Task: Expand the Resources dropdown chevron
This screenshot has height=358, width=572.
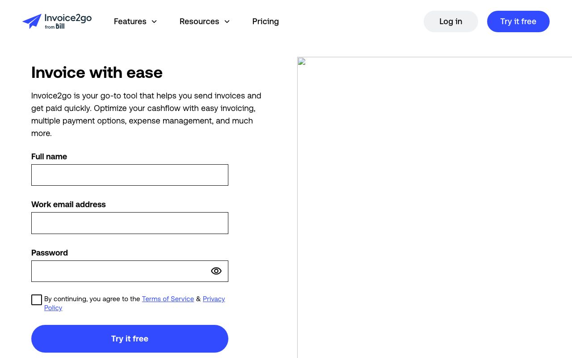Action: 227,21
